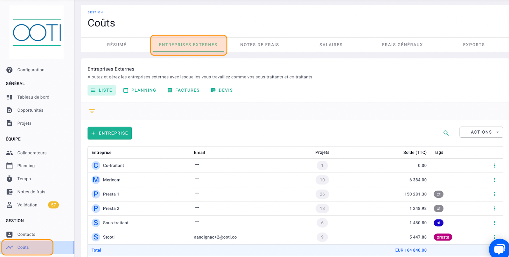Image resolution: width=509 pixels, height=257 pixels.
Task: Switch to the RÉSUMÉ tab
Action: 117,45
